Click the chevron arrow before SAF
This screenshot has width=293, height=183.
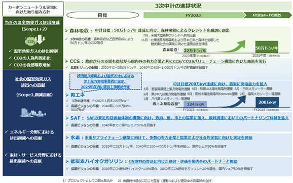67,118
